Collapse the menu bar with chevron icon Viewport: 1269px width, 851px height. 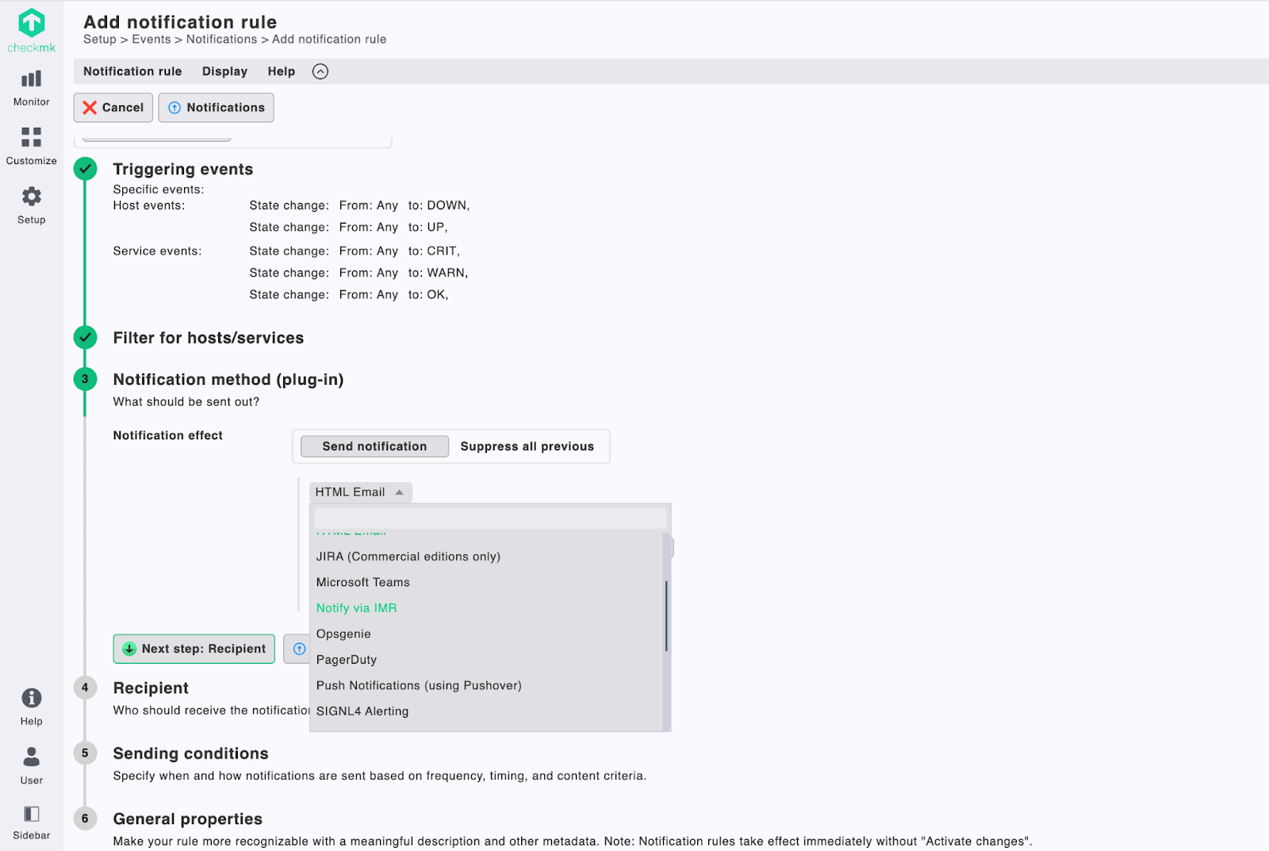[x=320, y=71]
